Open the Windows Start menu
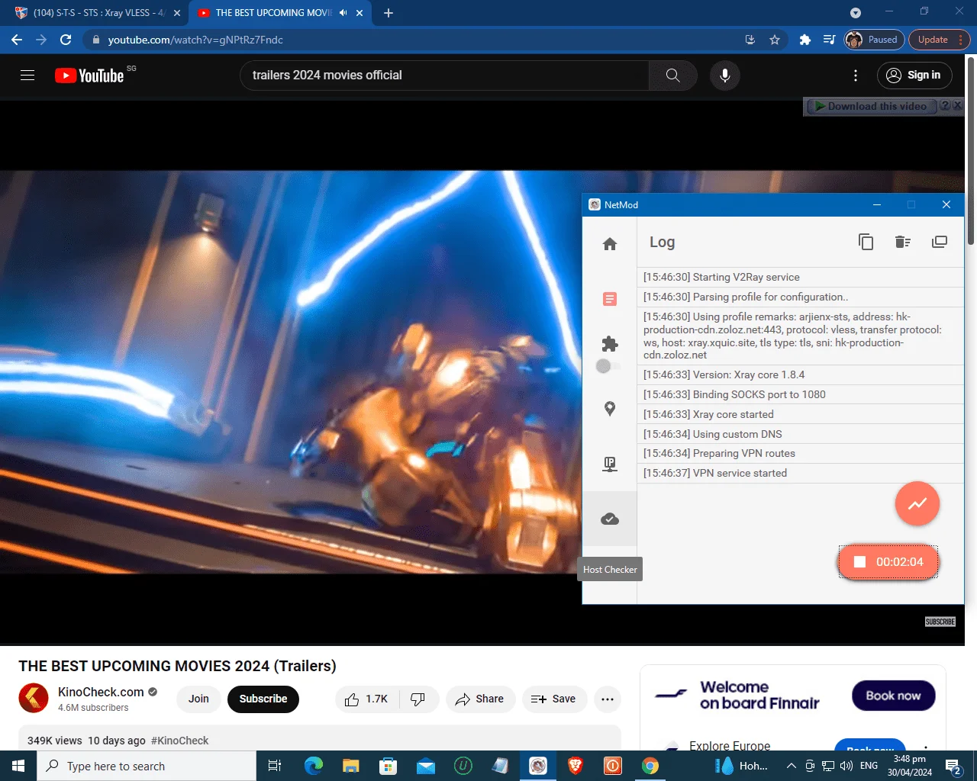Screen dimensions: 977x781 coord(18,766)
